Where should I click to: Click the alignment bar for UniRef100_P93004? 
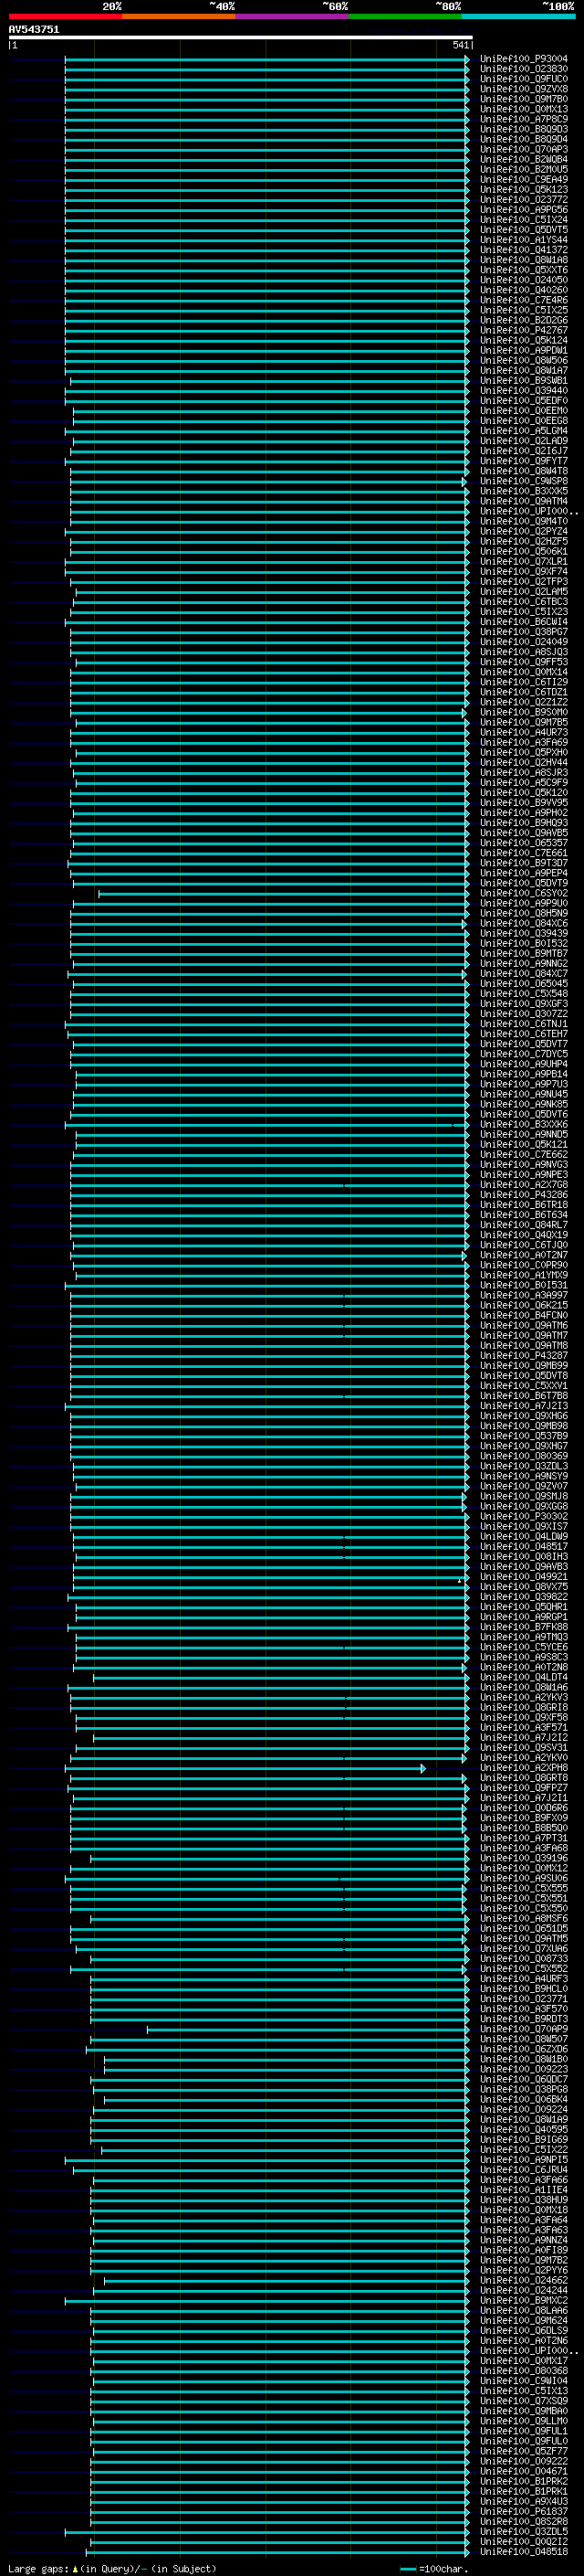coord(266,59)
